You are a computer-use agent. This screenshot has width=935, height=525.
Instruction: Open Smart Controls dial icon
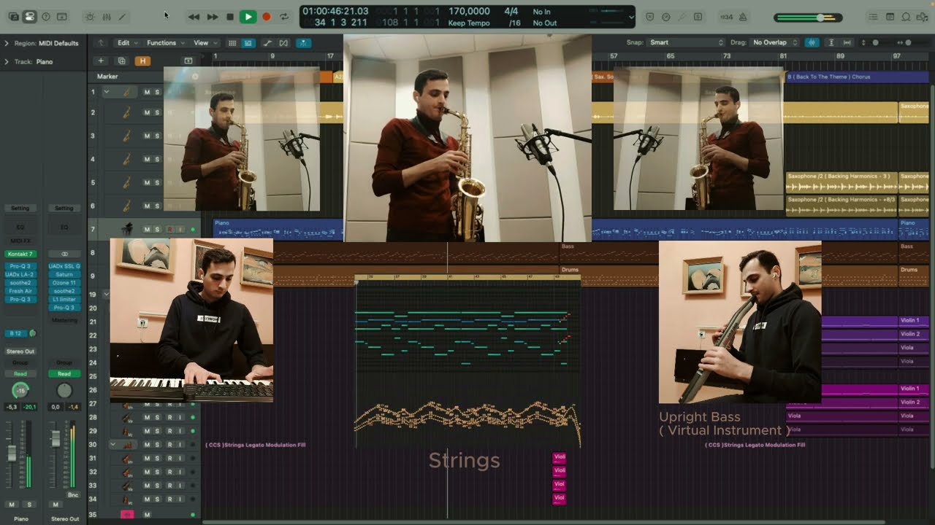(x=90, y=17)
